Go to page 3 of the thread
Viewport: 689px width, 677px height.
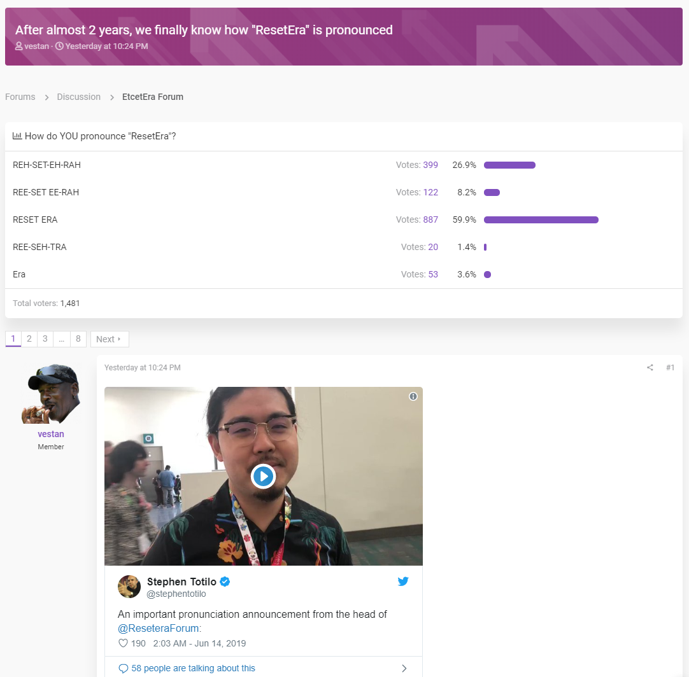pyautogui.click(x=45, y=339)
